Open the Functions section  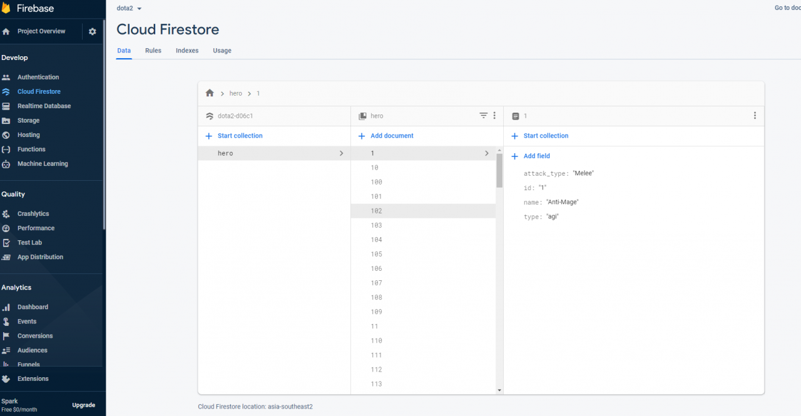point(30,149)
